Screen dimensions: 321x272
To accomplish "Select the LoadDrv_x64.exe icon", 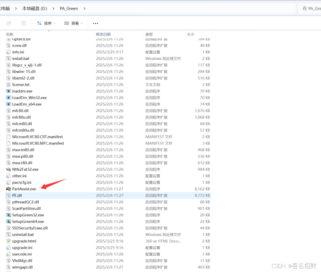I will click(x=8, y=104).
